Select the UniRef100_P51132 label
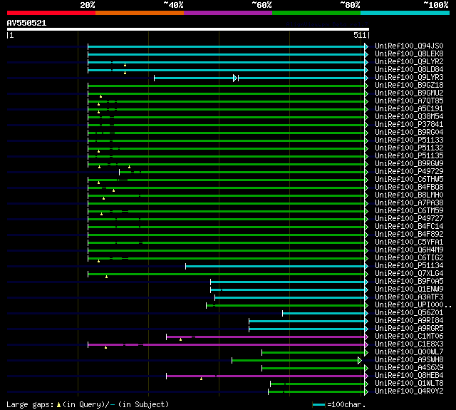The width and height of the screenshot is (456, 410). click(x=409, y=148)
